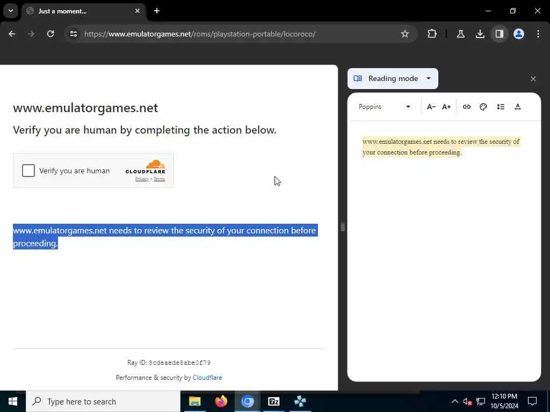Click the selected security review message
Image resolution: width=550 pixels, height=412 pixels.
(165, 237)
